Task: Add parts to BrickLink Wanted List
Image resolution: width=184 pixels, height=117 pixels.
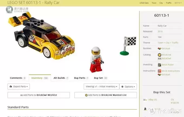Action: coord(106,95)
